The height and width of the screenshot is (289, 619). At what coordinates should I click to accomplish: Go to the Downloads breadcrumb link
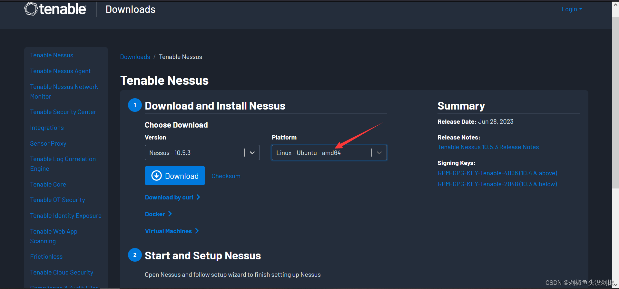point(135,57)
